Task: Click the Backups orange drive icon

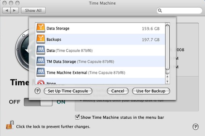Action: [x=41, y=39]
